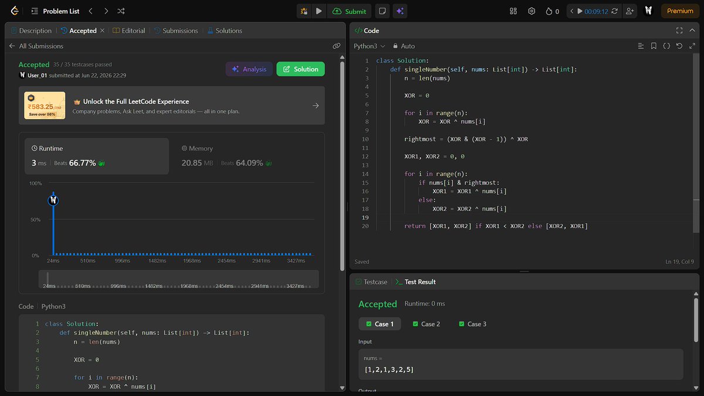This screenshot has height=396, width=704.
Task: Pick a random problem with shuffle icon
Action: pyautogui.click(x=121, y=11)
